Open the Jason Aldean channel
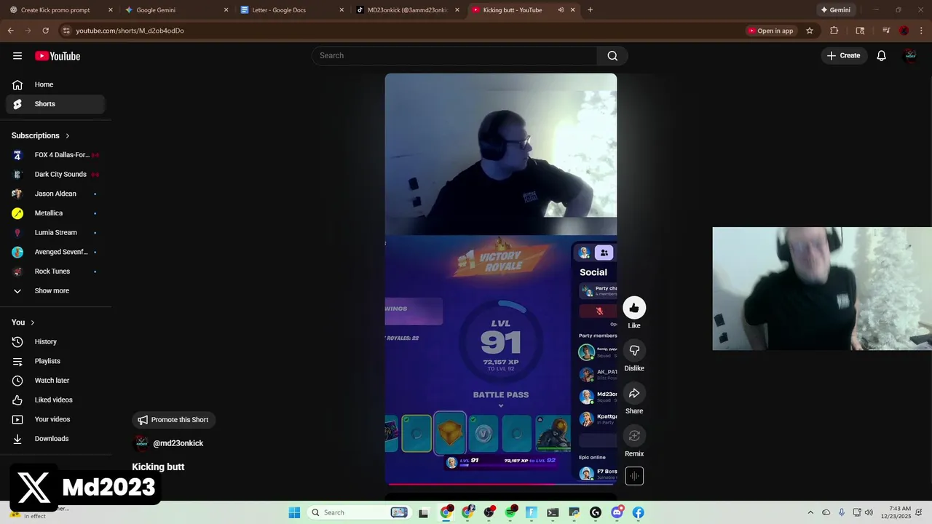The image size is (932, 524). click(55, 194)
